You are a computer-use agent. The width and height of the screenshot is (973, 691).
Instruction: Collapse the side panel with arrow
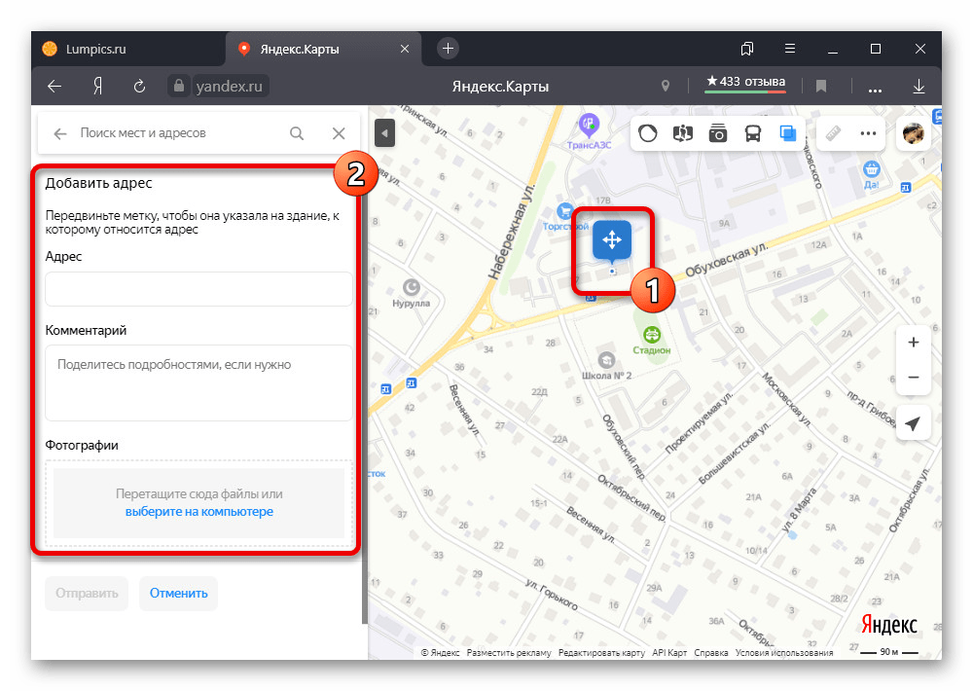[x=384, y=132]
